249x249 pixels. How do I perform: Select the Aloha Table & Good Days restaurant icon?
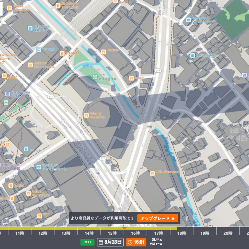click(58, 6)
